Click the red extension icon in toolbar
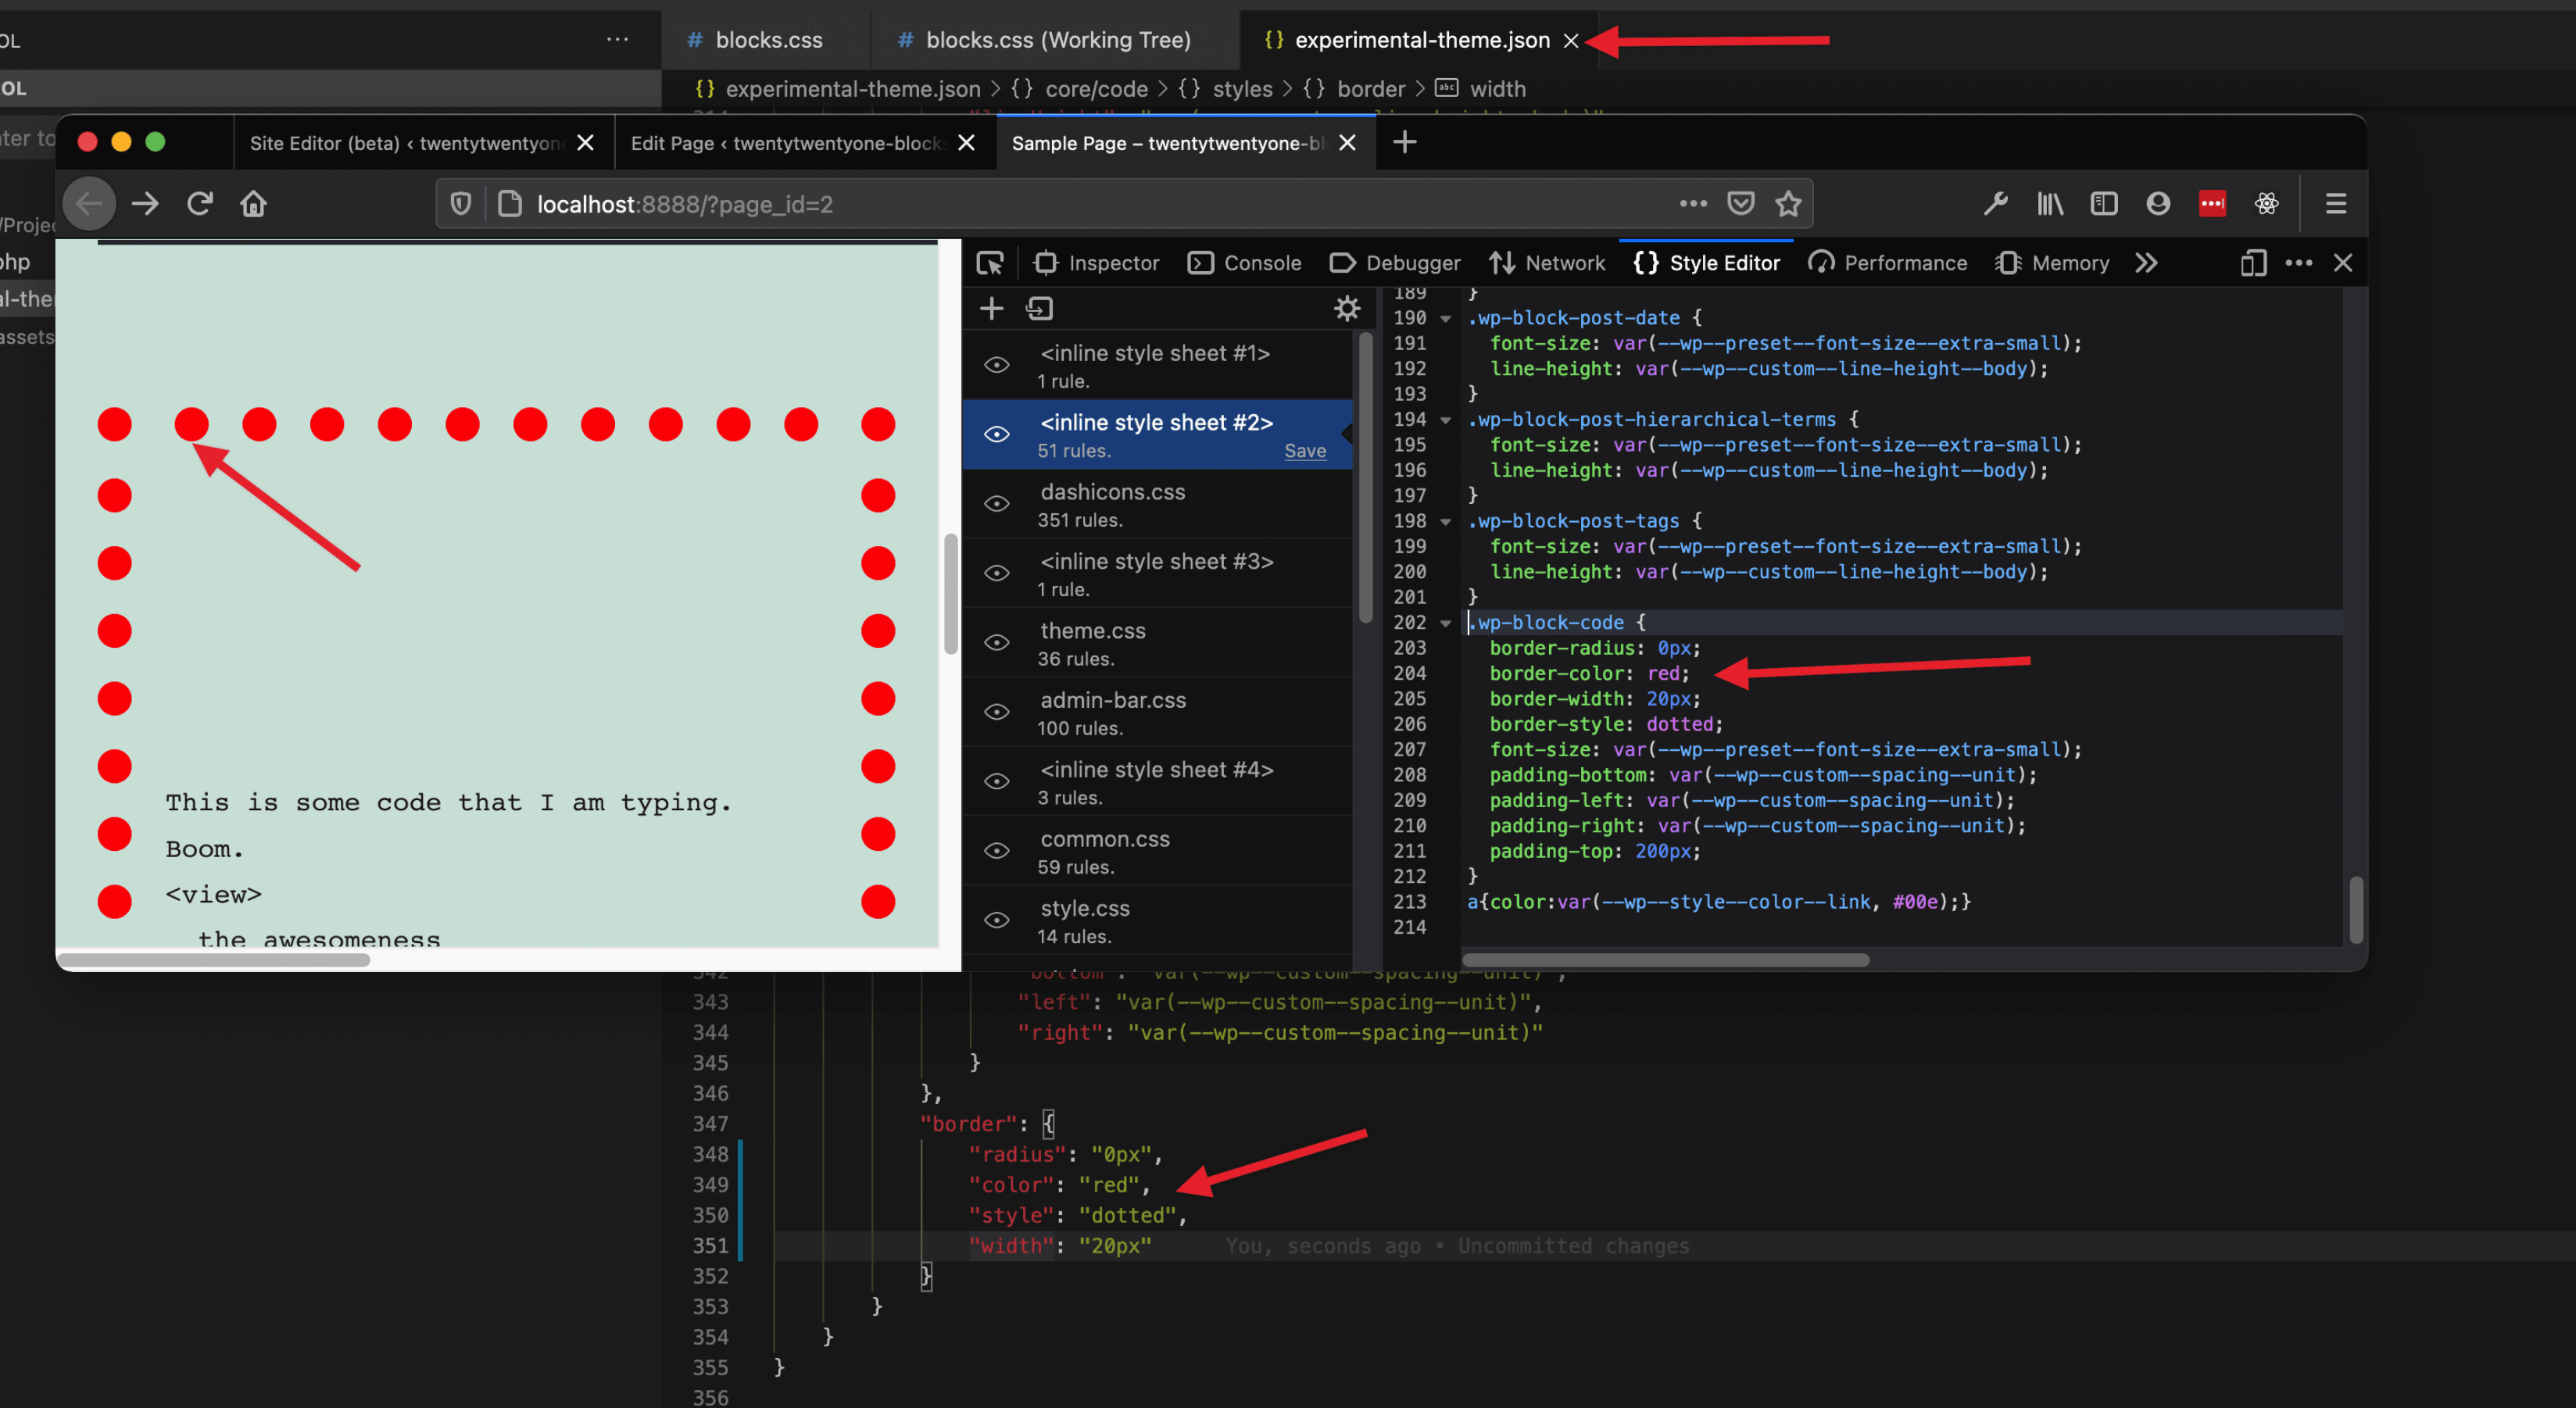This screenshot has height=1408, width=2576. 2212,204
